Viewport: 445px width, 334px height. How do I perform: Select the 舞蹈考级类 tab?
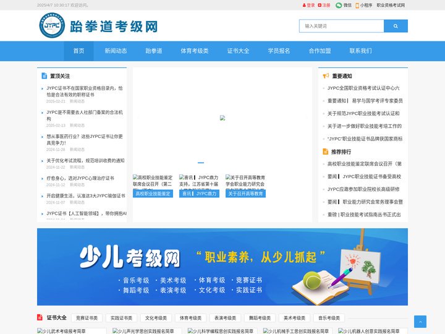[260, 318]
